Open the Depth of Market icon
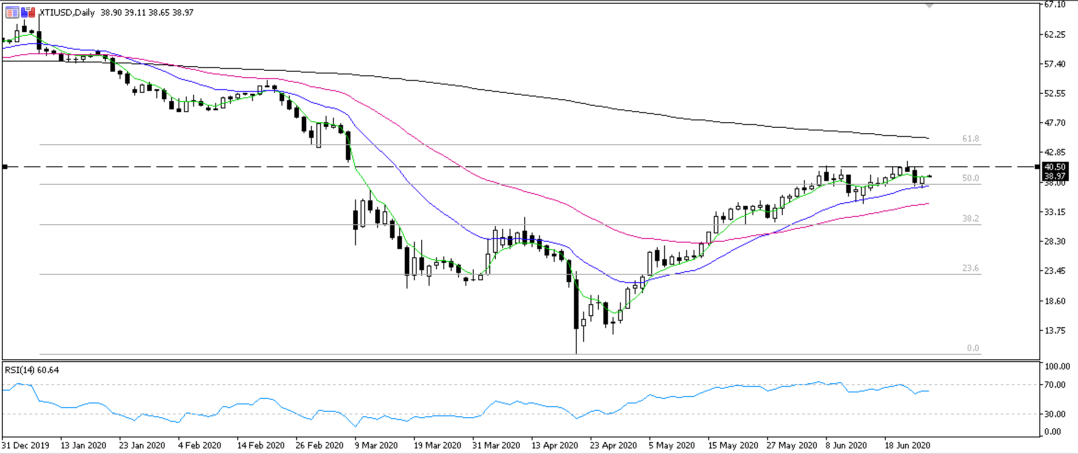Image resolution: width=1078 pixels, height=454 pixels. click(29, 12)
